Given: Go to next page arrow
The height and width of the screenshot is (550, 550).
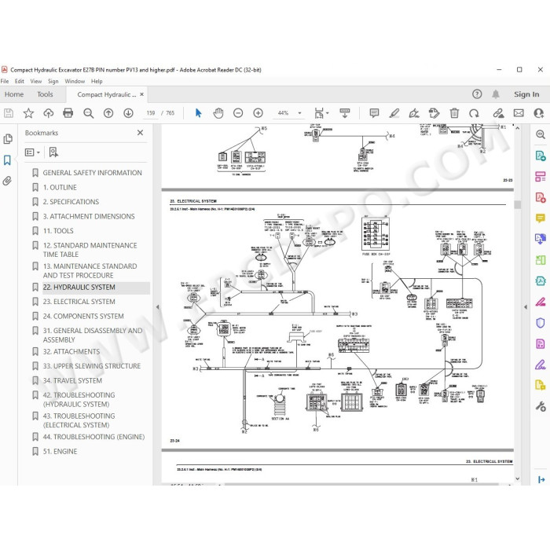Looking at the screenshot, I should click(128, 113).
